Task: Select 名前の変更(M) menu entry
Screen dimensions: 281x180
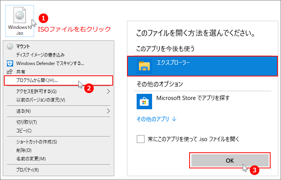Action: [x=59, y=158]
